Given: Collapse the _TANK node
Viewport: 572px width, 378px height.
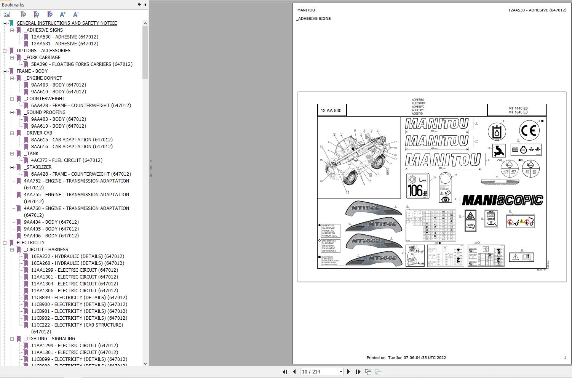Looking at the screenshot, I should pos(12,154).
